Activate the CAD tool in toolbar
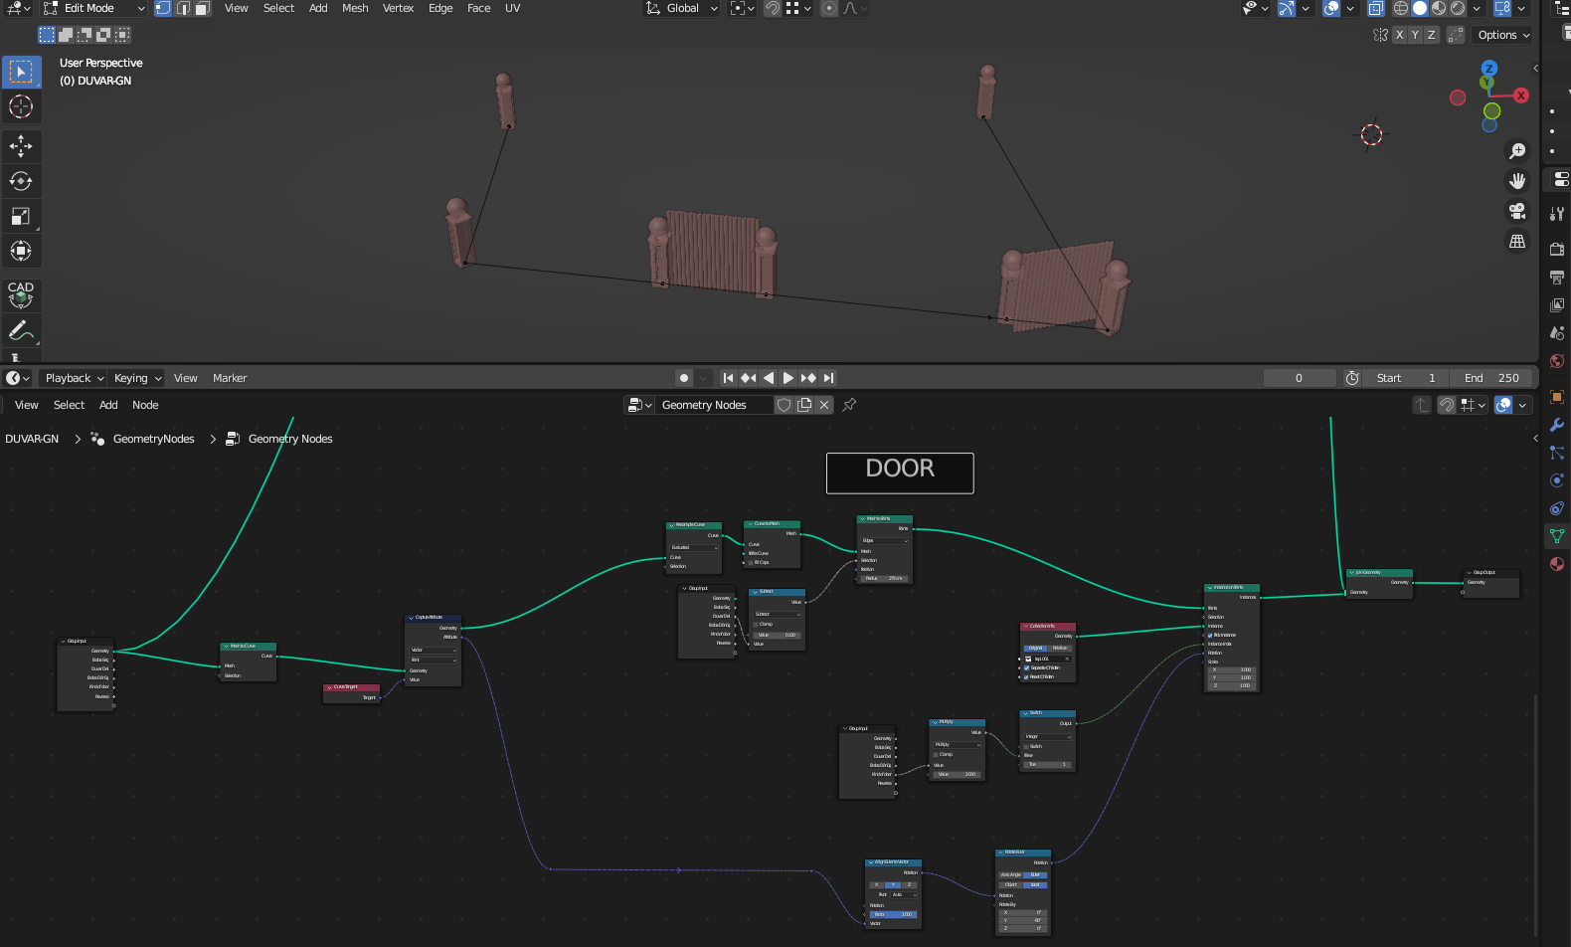Screen dimensions: 1571x947 point(21,294)
